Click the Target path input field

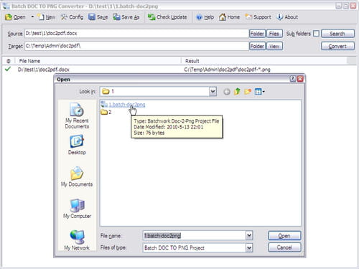pyautogui.click(x=136, y=46)
